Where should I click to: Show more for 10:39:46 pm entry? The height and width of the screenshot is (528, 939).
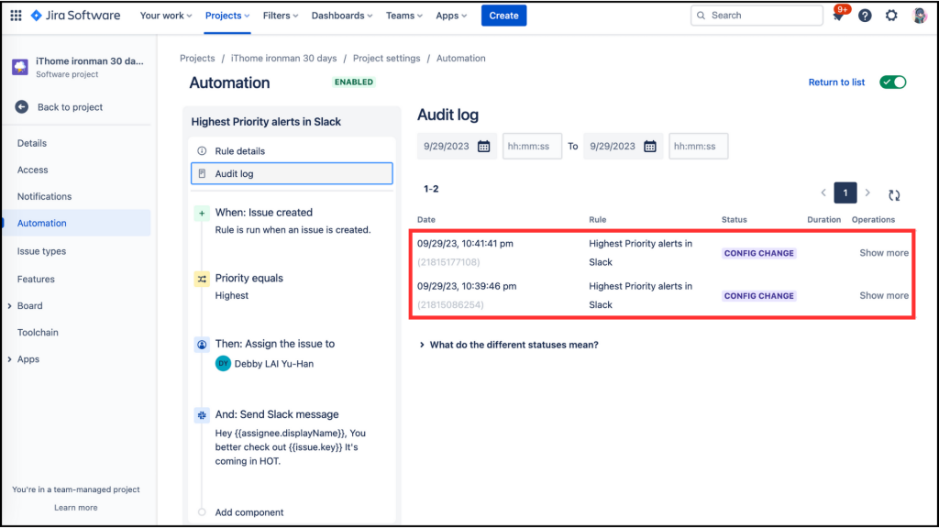click(x=884, y=295)
